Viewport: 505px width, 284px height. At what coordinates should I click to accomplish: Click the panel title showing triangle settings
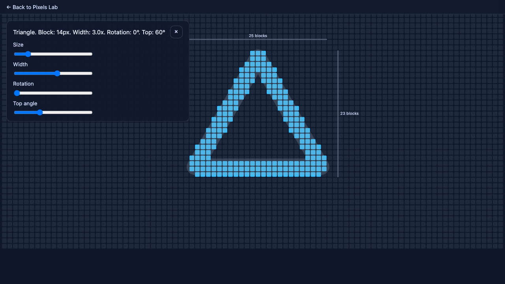click(x=89, y=32)
